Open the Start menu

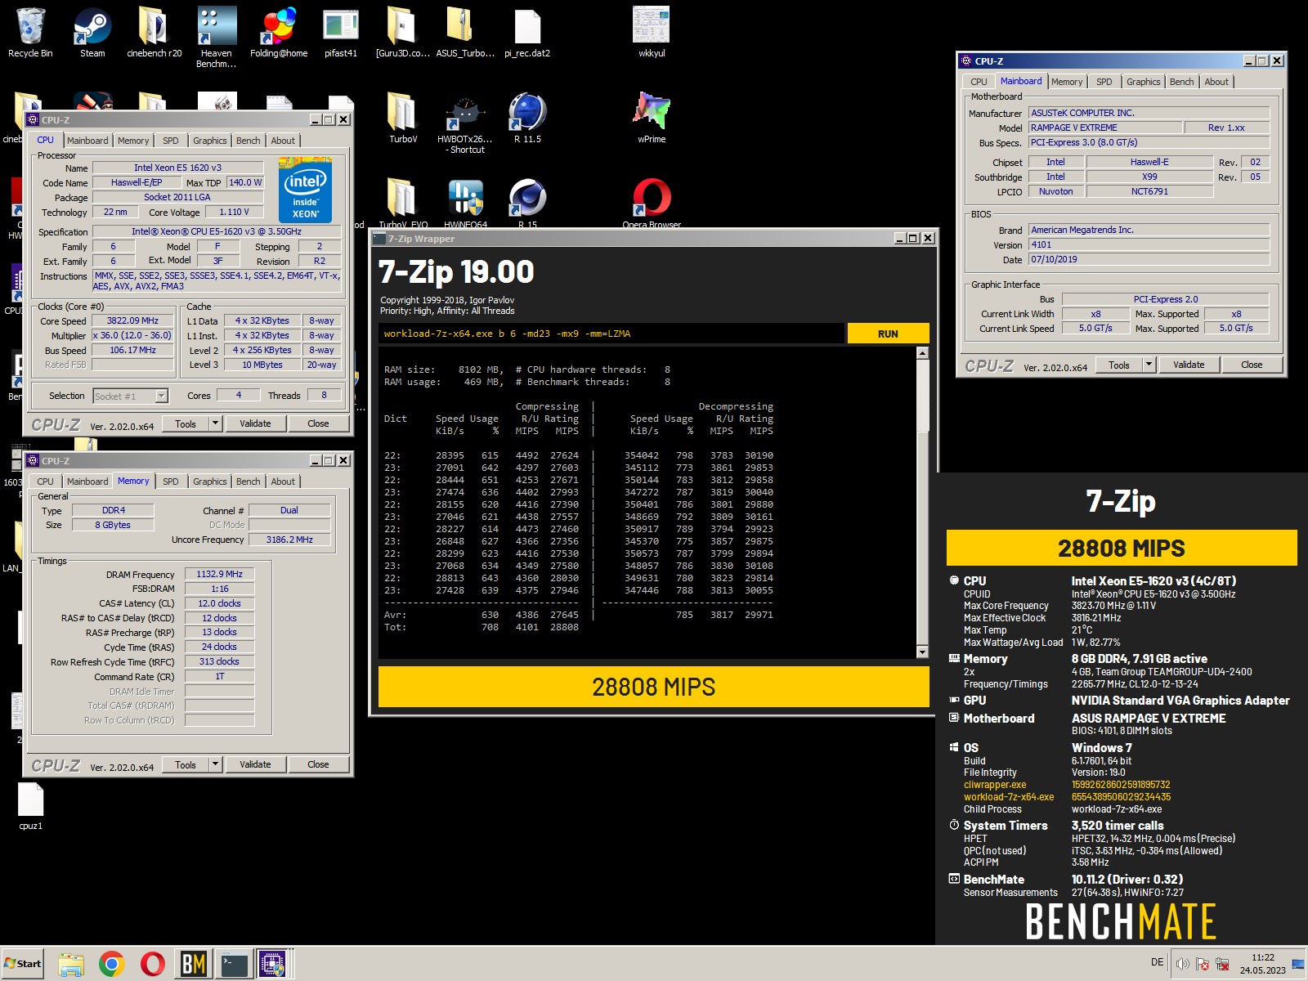click(x=23, y=964)
